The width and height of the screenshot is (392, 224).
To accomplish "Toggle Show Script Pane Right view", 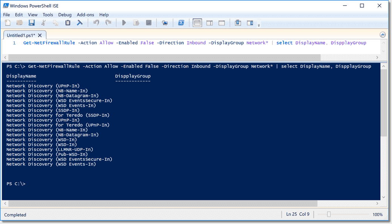I will click(x=209, y=23).
